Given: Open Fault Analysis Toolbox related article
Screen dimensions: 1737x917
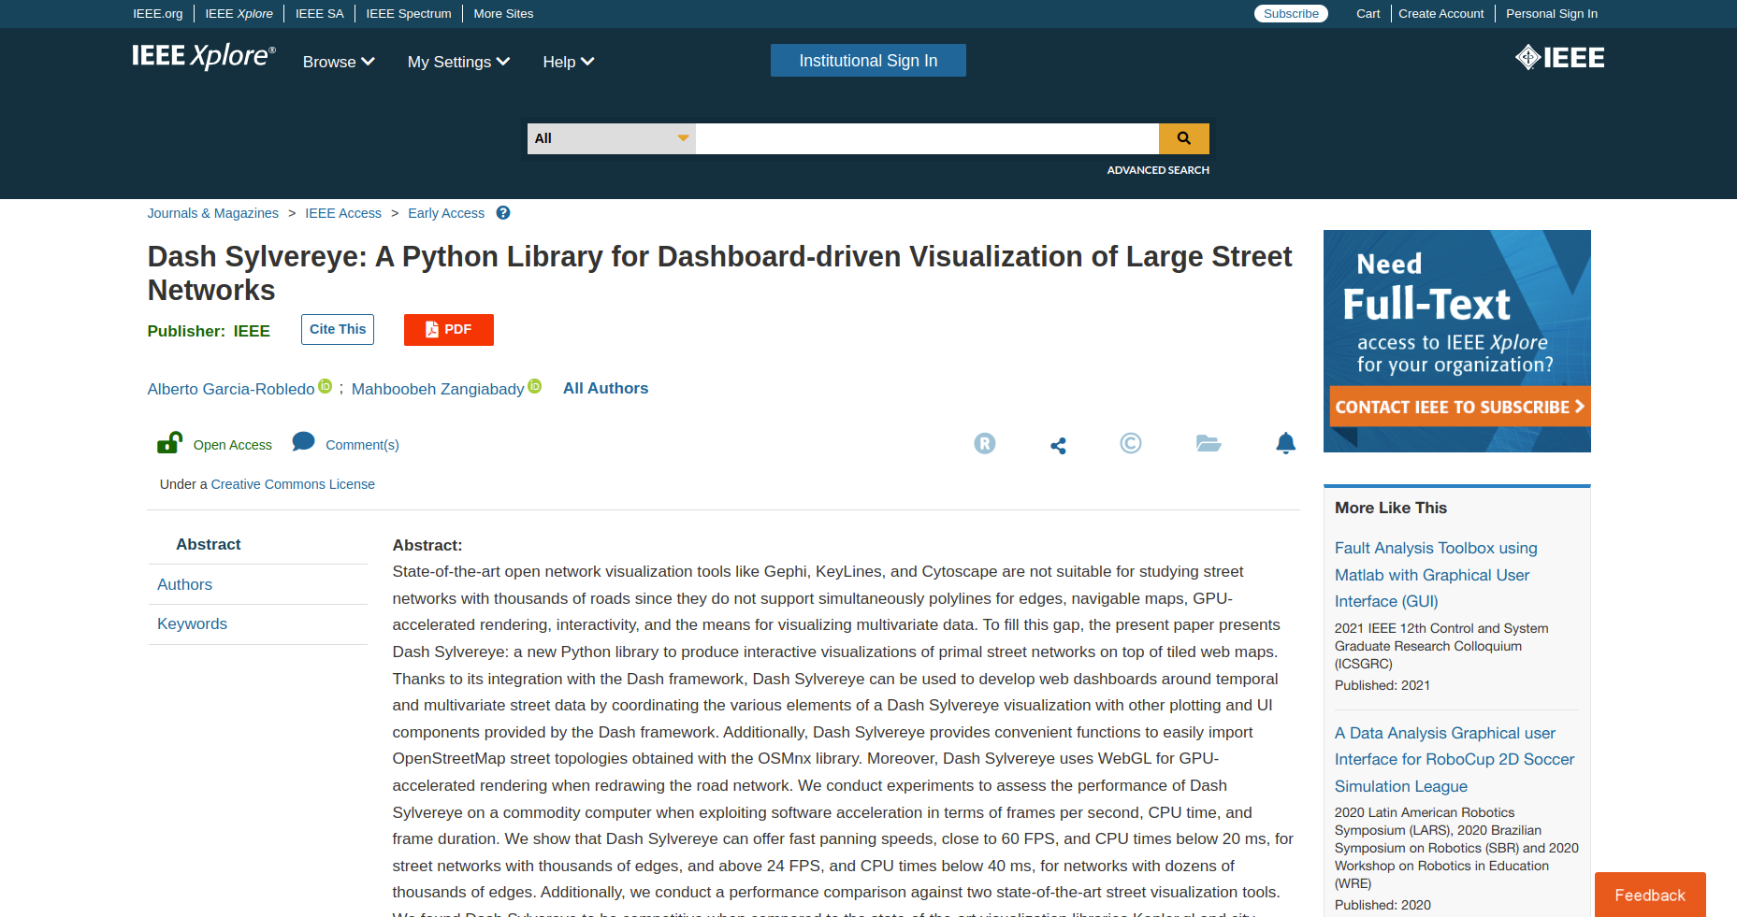Looking at the screenshot, I should click(1436, 575).
